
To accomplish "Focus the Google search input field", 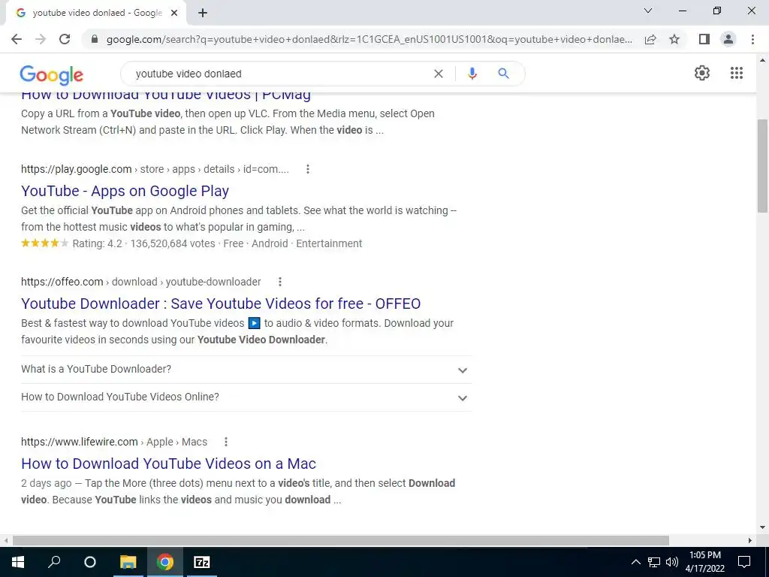I will pyautogui.click(x=279, y=74).
